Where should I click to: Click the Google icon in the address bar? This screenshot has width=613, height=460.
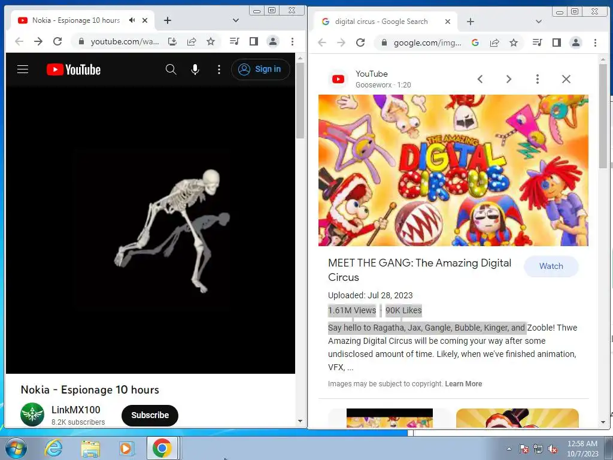pyautogui.click(x=475, y=43)
